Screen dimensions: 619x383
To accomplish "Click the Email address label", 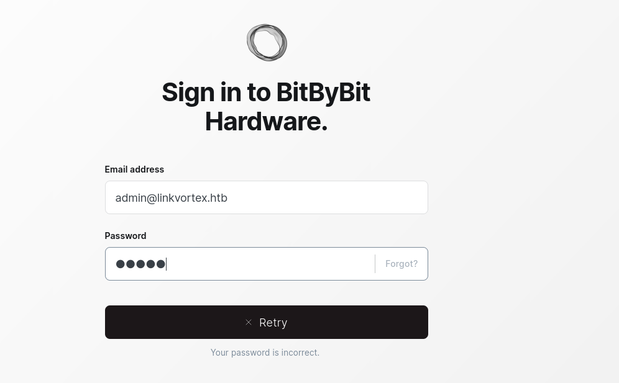I will pyautogui.click(x=134, y=169).
